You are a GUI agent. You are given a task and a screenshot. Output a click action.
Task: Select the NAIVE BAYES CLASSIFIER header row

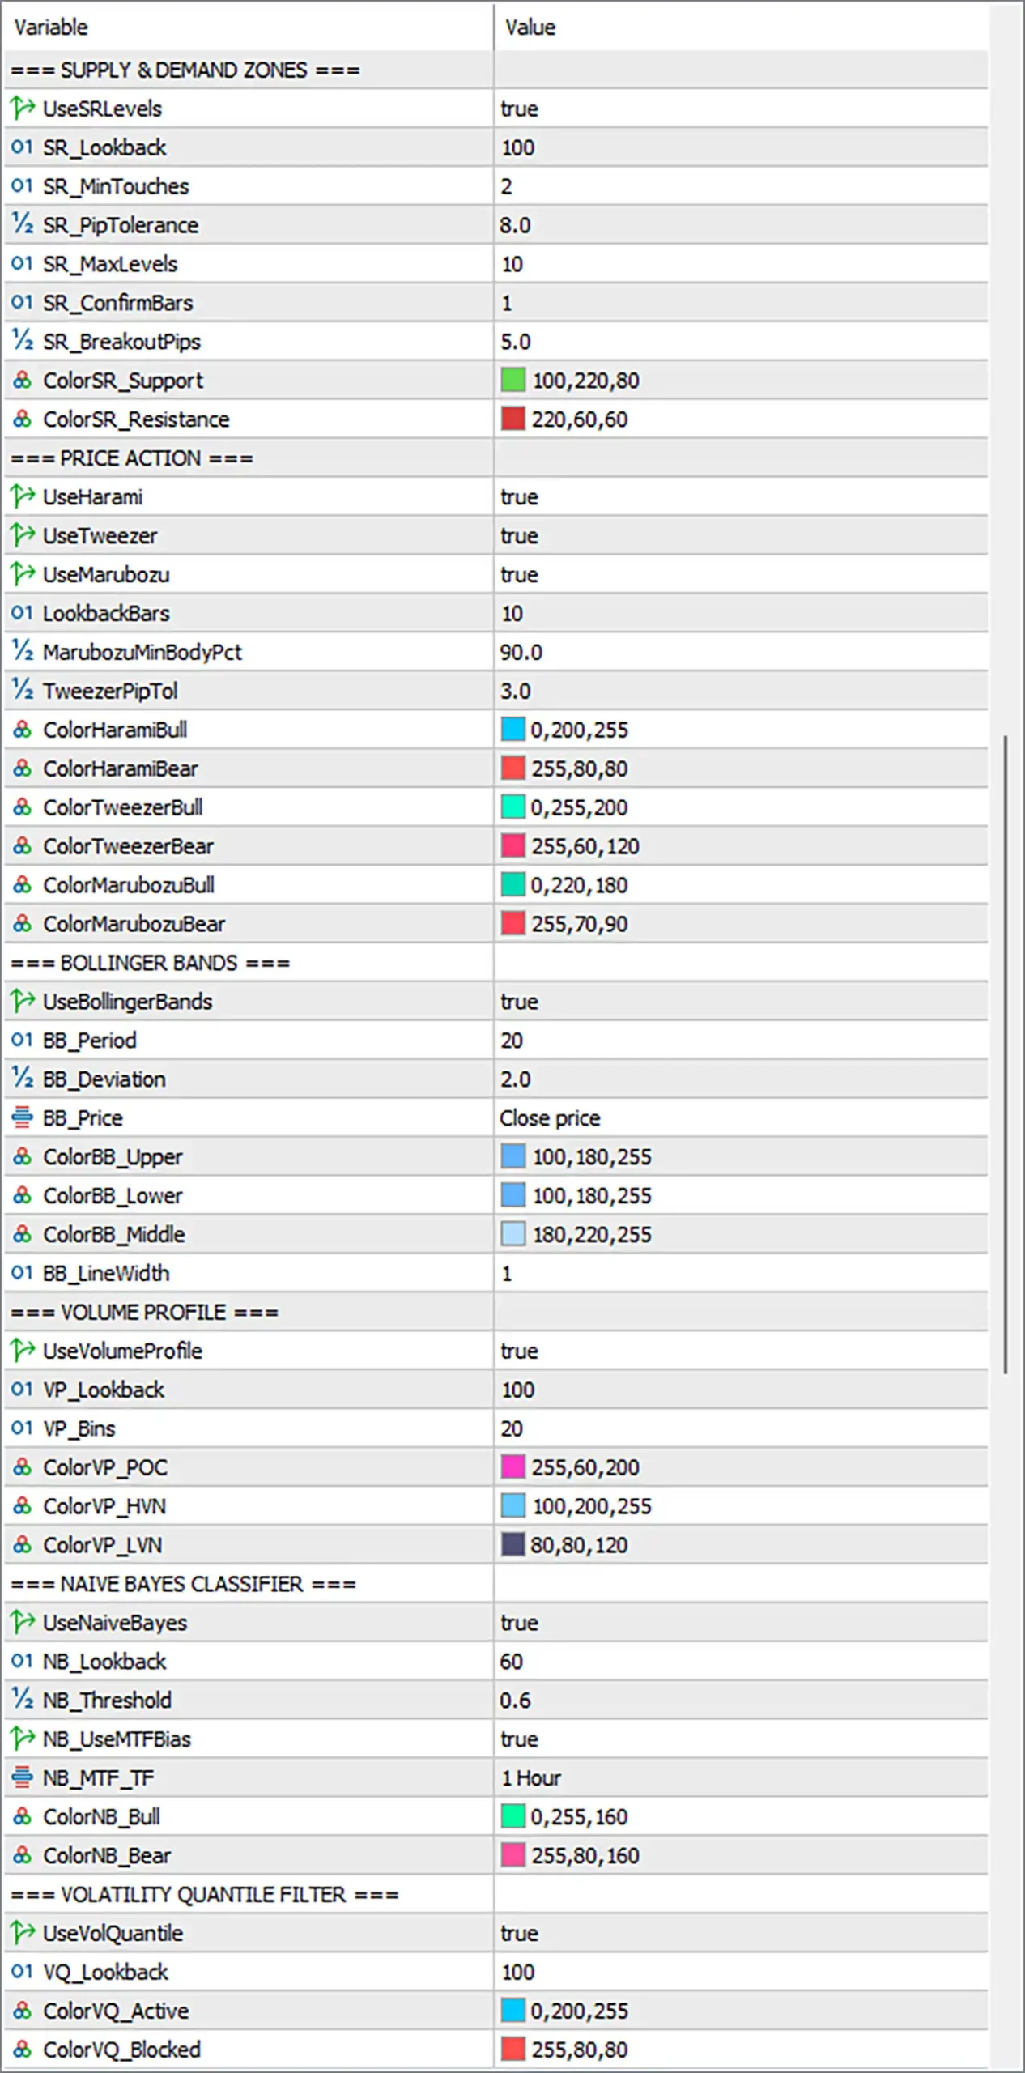(x=495, y=1583)
